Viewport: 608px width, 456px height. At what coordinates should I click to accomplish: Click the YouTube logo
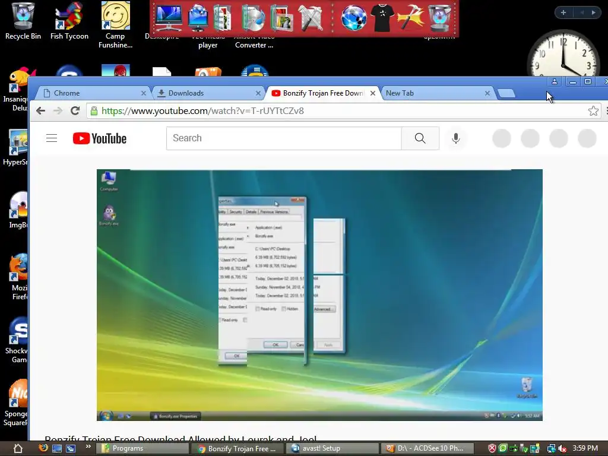tap(100, 138)
